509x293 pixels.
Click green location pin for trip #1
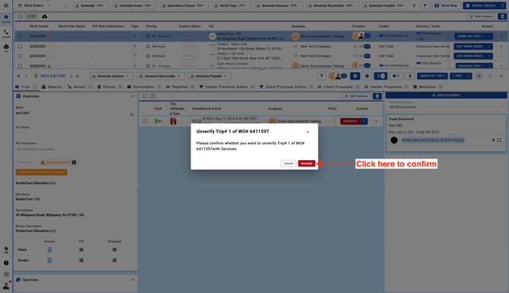point(156,121)
